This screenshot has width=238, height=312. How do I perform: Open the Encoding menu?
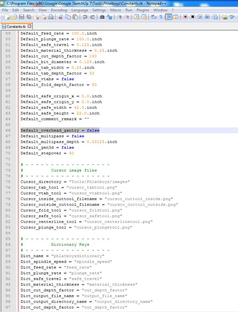(x=59, y=10)
